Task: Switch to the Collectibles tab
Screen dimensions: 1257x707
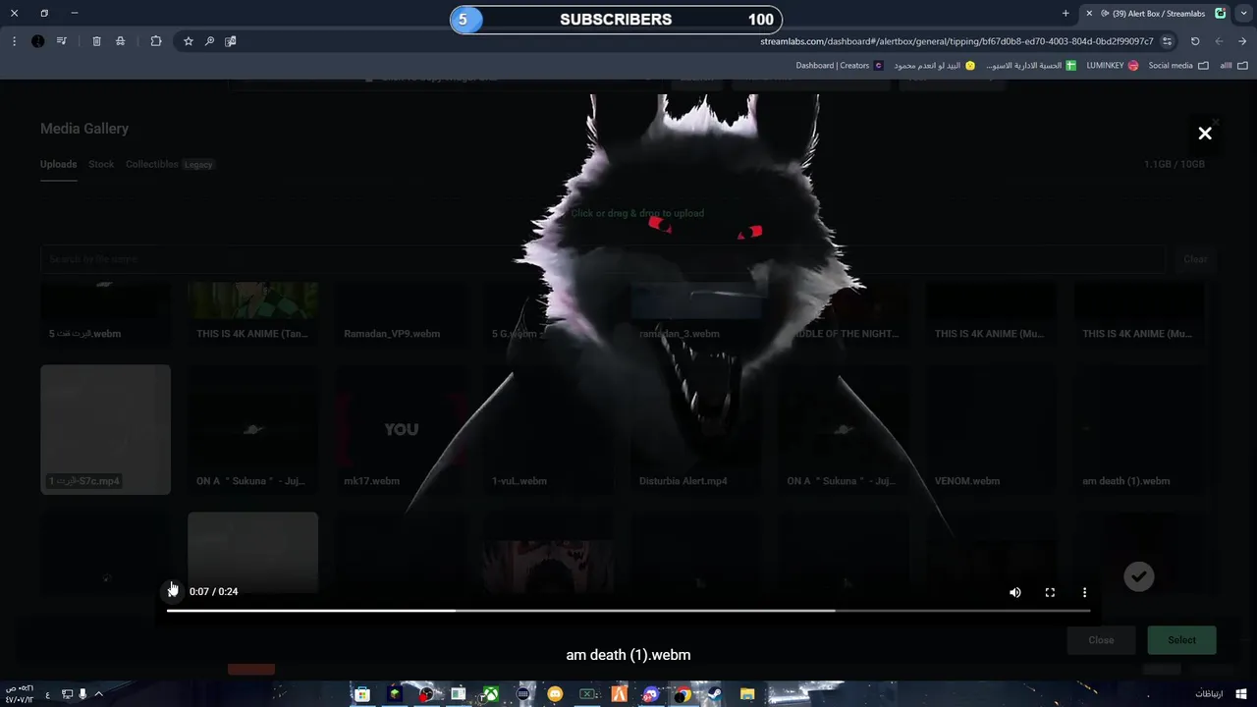Action: click(151, 164)
